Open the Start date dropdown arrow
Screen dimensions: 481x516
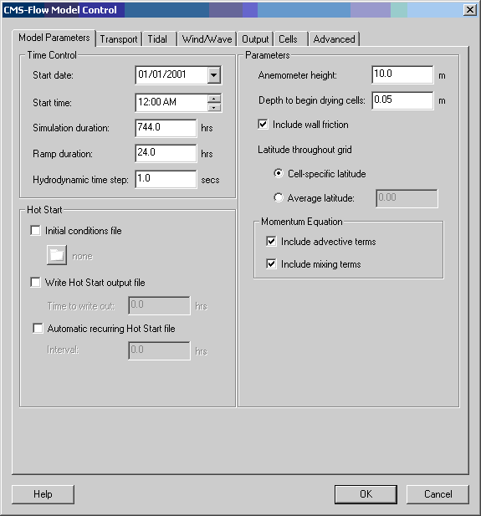coord(213,75)
